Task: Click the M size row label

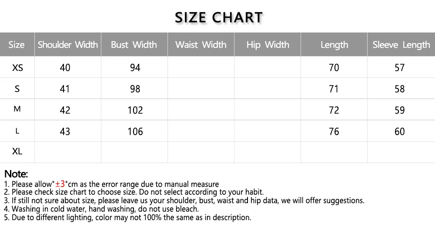Action: [x=17, y=109]
